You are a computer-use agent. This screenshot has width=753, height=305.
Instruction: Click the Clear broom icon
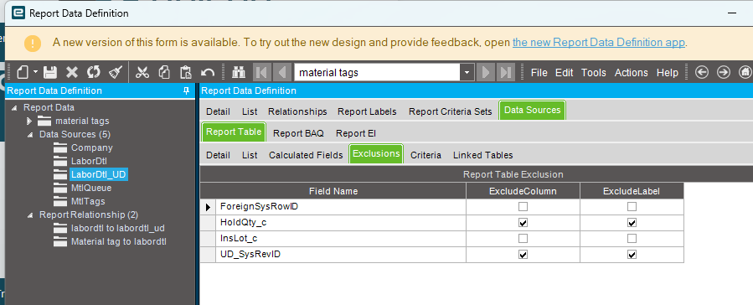click(x=116, y=73)
